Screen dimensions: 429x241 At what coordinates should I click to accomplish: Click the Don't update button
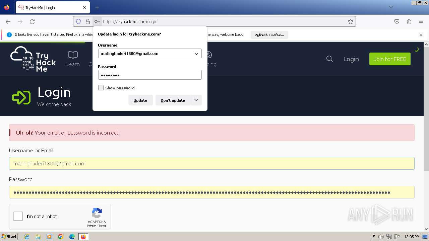[173, 100]
